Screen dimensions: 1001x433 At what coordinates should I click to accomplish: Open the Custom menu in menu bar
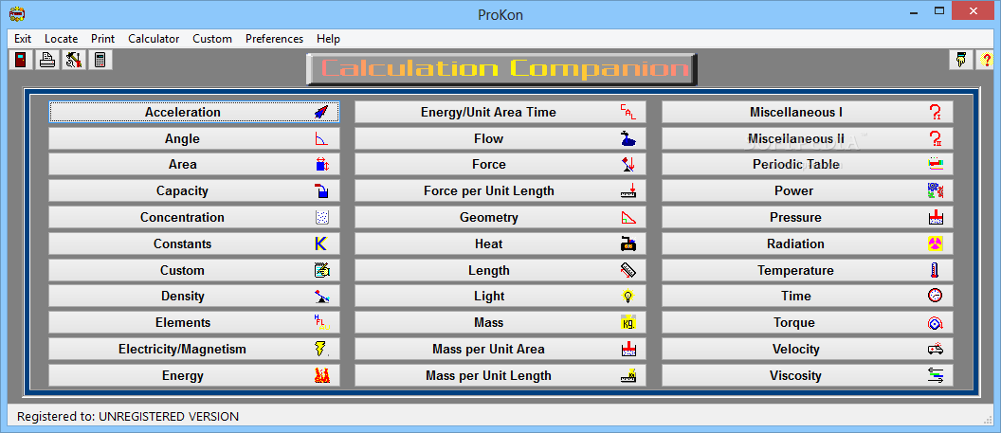[212, 39]
